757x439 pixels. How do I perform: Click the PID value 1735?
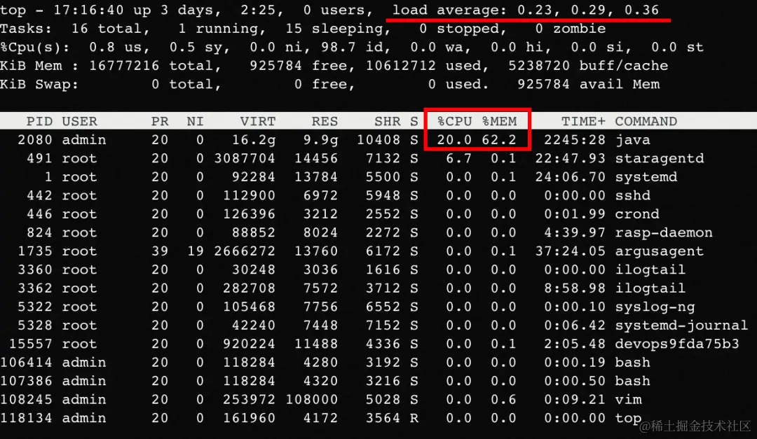point(35,251)
